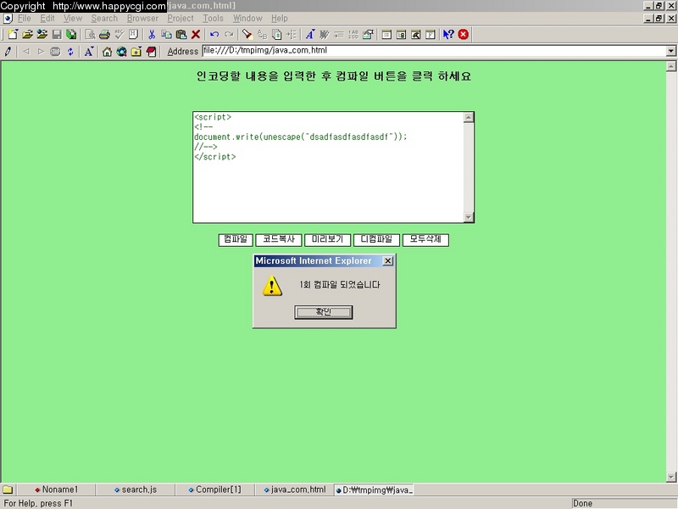This screenshot has height=509, width=678.
Task: Click the red circle stop icon
Action: coord(463,35)
